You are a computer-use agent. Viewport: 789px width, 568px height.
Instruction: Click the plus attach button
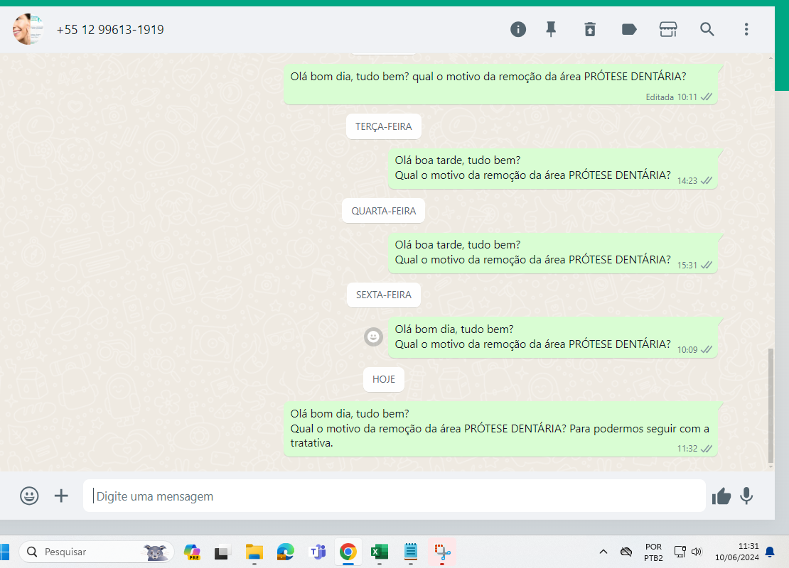[62, 496]
